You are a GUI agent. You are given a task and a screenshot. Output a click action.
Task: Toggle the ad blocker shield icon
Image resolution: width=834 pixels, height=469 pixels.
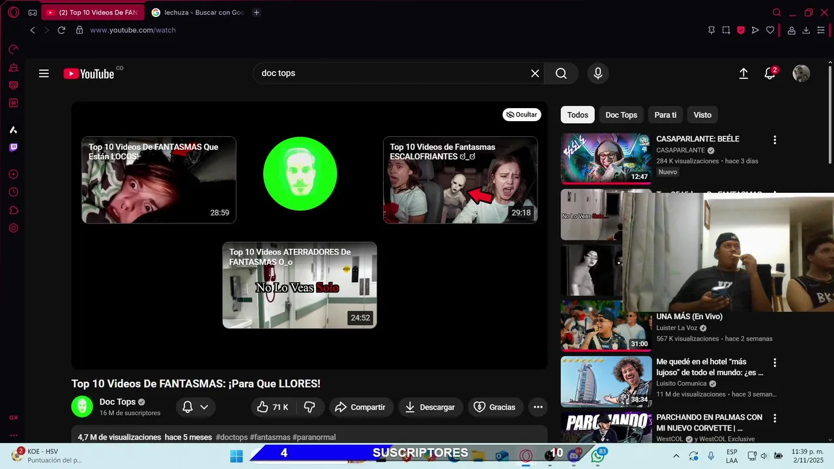[741, 30]
